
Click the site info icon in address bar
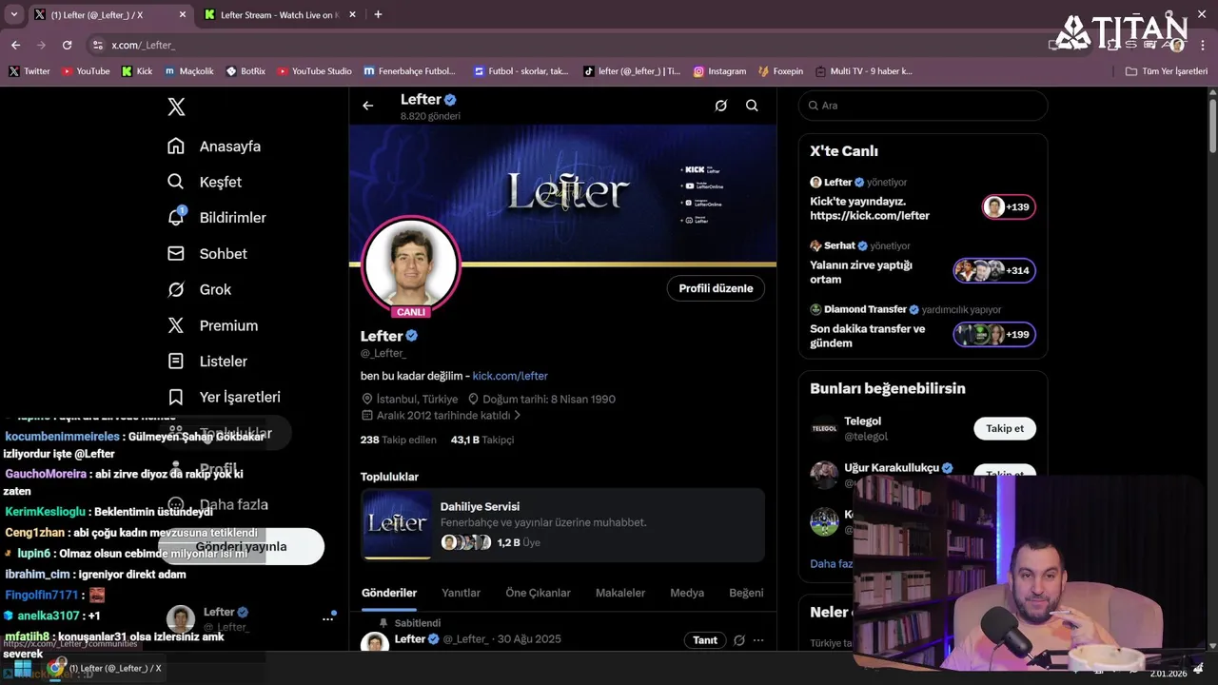coord(97,45)
